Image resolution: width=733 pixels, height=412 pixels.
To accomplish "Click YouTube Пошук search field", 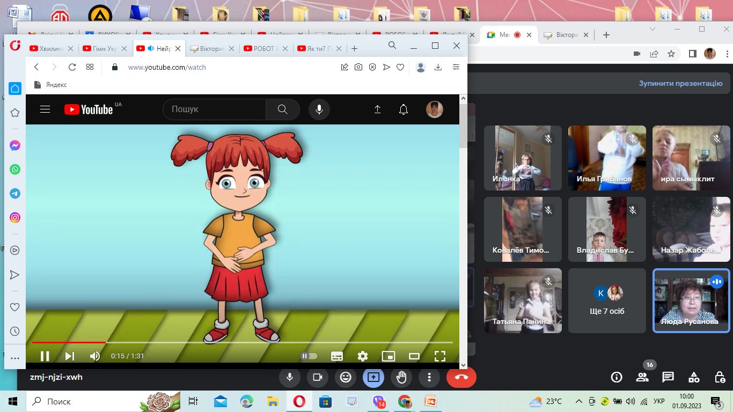I will [x=215, y=109].
